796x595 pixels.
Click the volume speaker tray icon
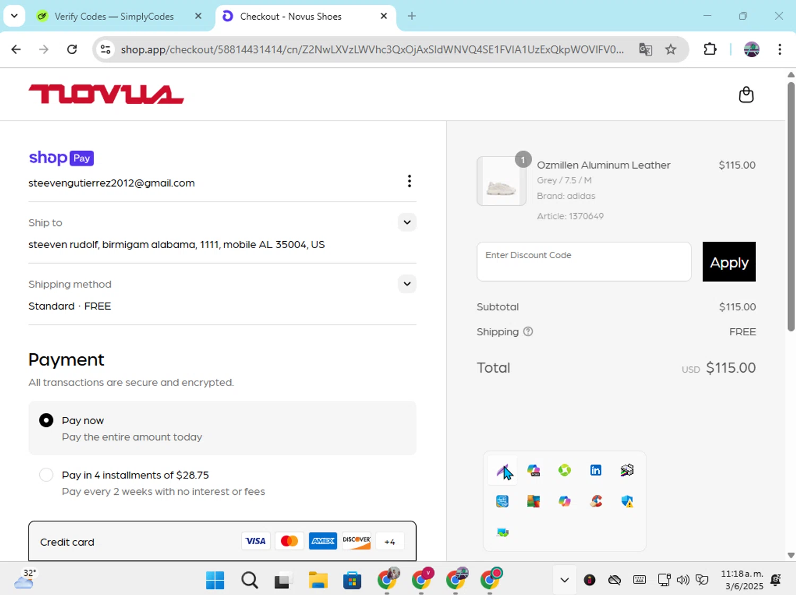[683, 580]
